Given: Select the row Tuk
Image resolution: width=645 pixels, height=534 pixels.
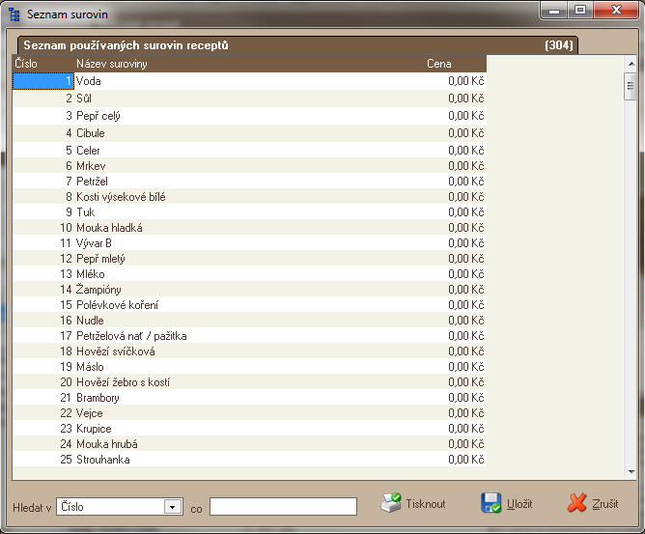Looking at the screenshot, I should 250,211.
